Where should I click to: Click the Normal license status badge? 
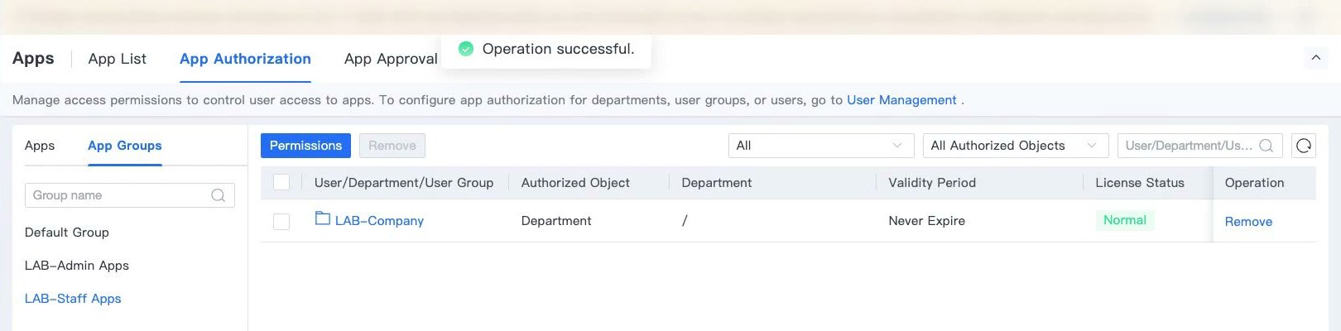1125,220
